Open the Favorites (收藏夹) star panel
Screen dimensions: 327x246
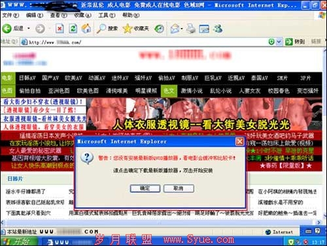pyautogui.click(x=136, y=29)
